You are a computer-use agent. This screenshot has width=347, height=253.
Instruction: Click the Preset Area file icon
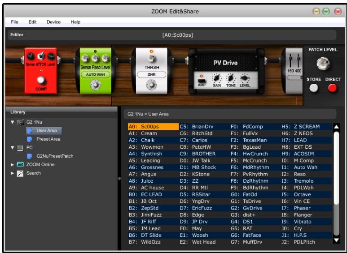(x=30, y=139)
